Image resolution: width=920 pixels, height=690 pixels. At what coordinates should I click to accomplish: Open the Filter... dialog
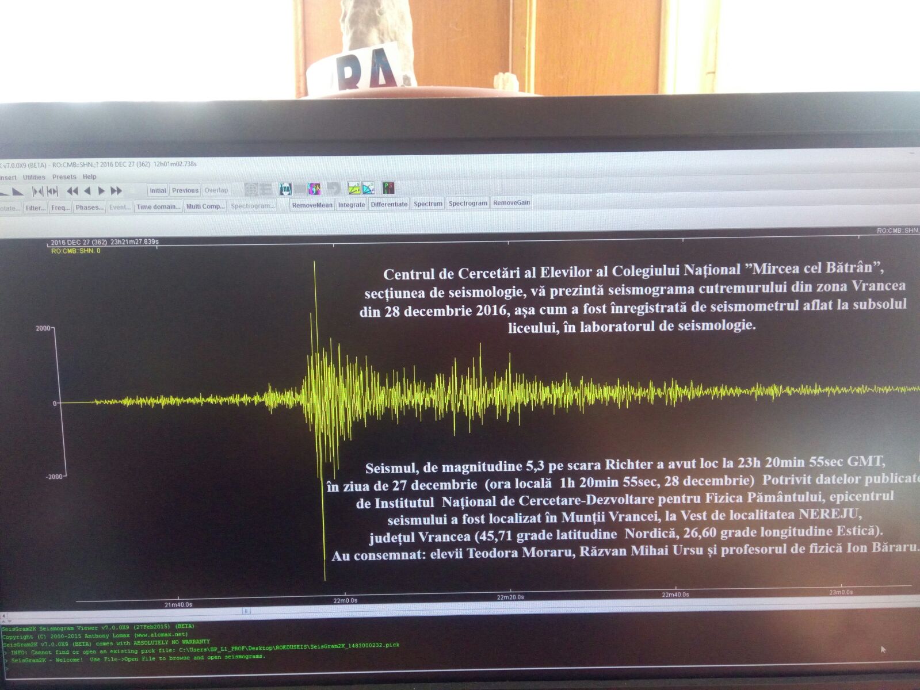pos(35,208)
